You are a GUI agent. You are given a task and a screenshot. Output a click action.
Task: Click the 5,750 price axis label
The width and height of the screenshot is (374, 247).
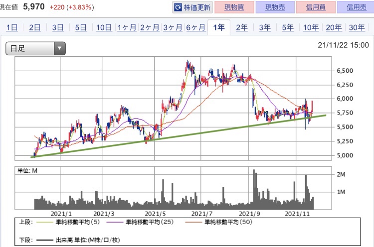(345, 113)
